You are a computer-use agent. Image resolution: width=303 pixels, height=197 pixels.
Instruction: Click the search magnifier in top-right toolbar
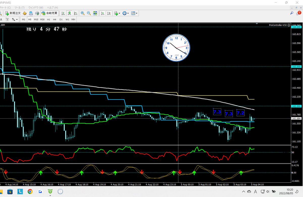pos(292,13)
